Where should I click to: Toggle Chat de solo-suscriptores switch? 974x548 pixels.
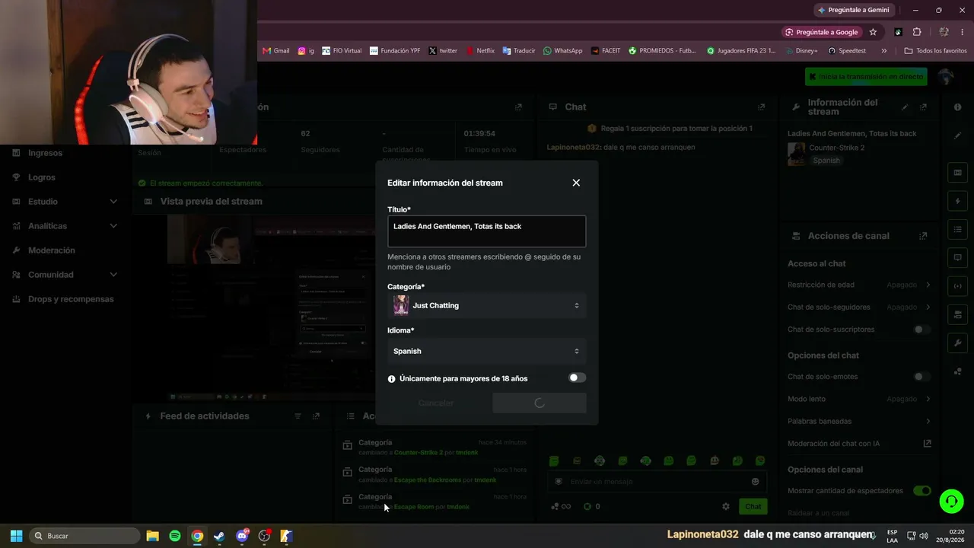click(x=921, y=330)
